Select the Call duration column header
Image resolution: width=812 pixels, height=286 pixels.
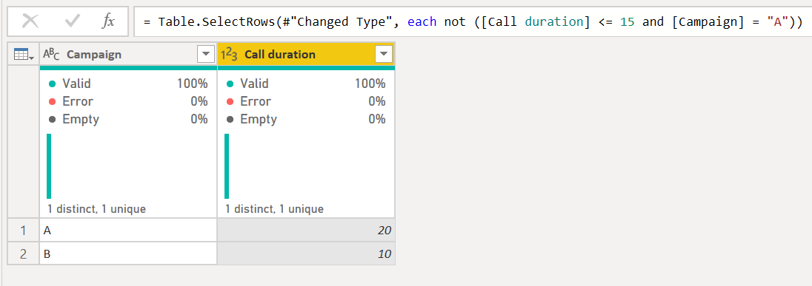306,54
